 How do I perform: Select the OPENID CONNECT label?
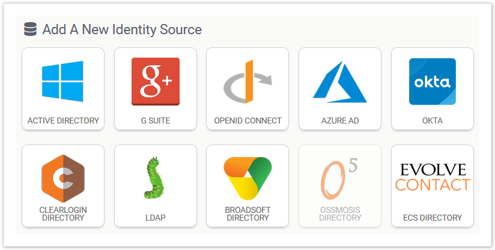point(247,121)
